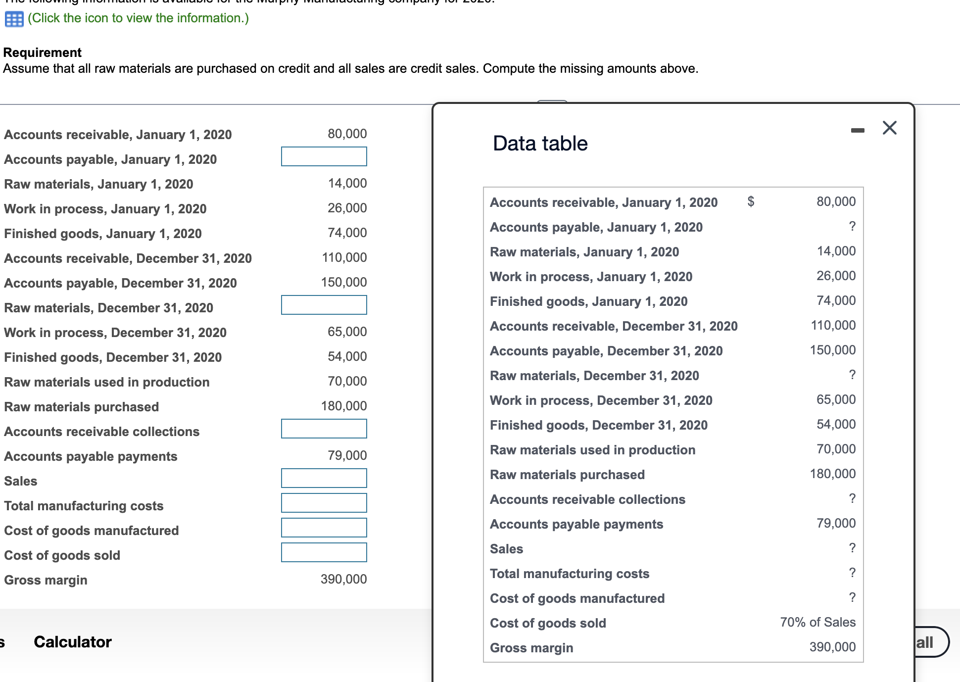Click Gross margin 390,000 in data table
This screenshot has height=682, width=960.
coord(832,647)
